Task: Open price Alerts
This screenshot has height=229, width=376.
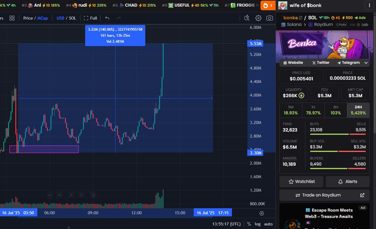Action: point(347,181)
